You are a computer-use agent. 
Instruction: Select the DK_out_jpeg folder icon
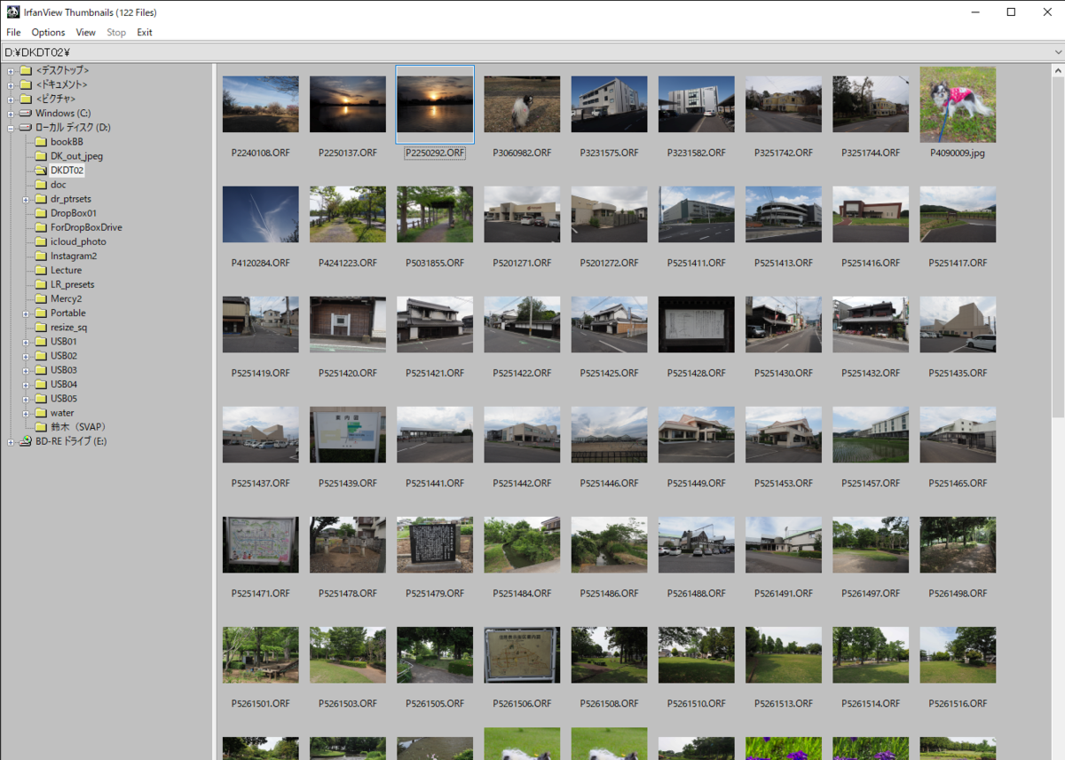[x=41, y=156]
